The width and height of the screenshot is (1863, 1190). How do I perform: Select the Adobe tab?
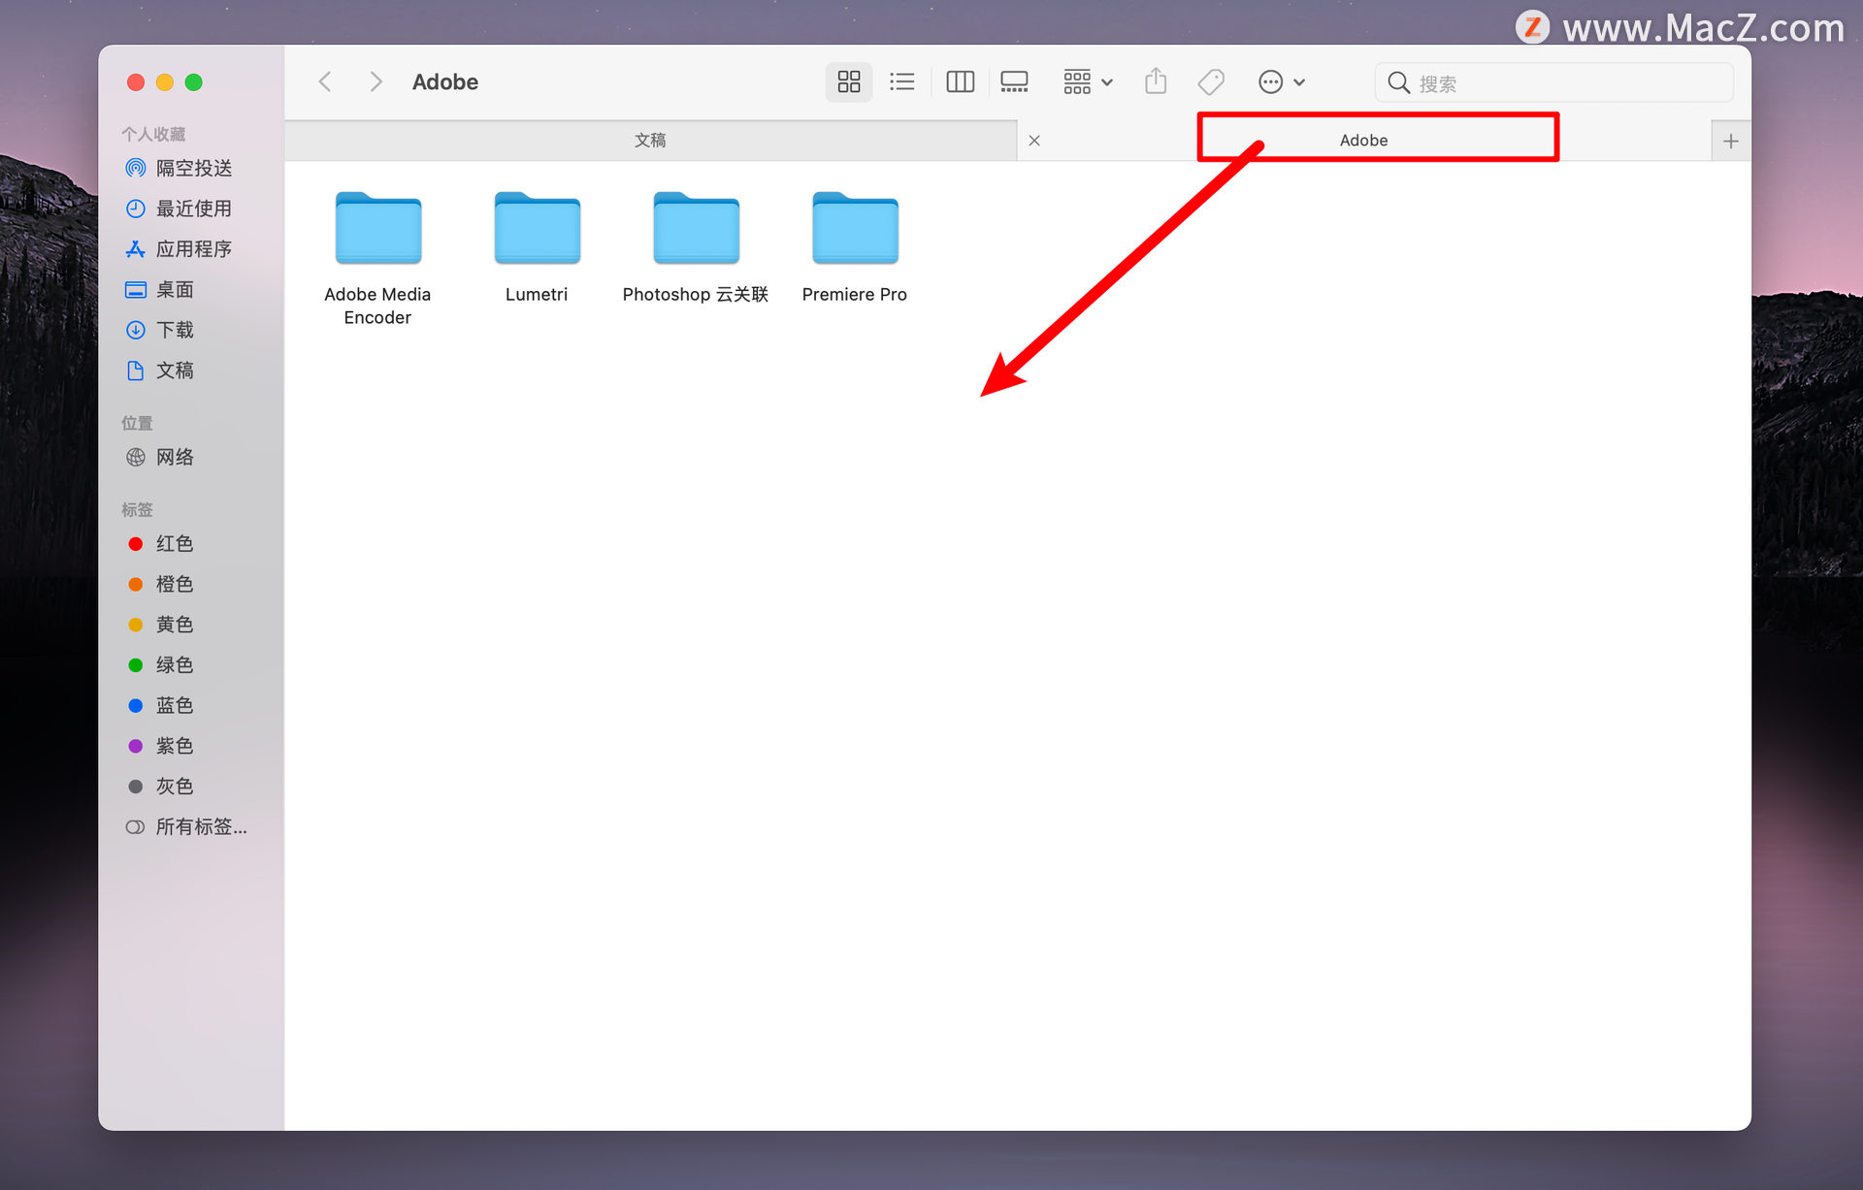click(x=1364, y=141)
